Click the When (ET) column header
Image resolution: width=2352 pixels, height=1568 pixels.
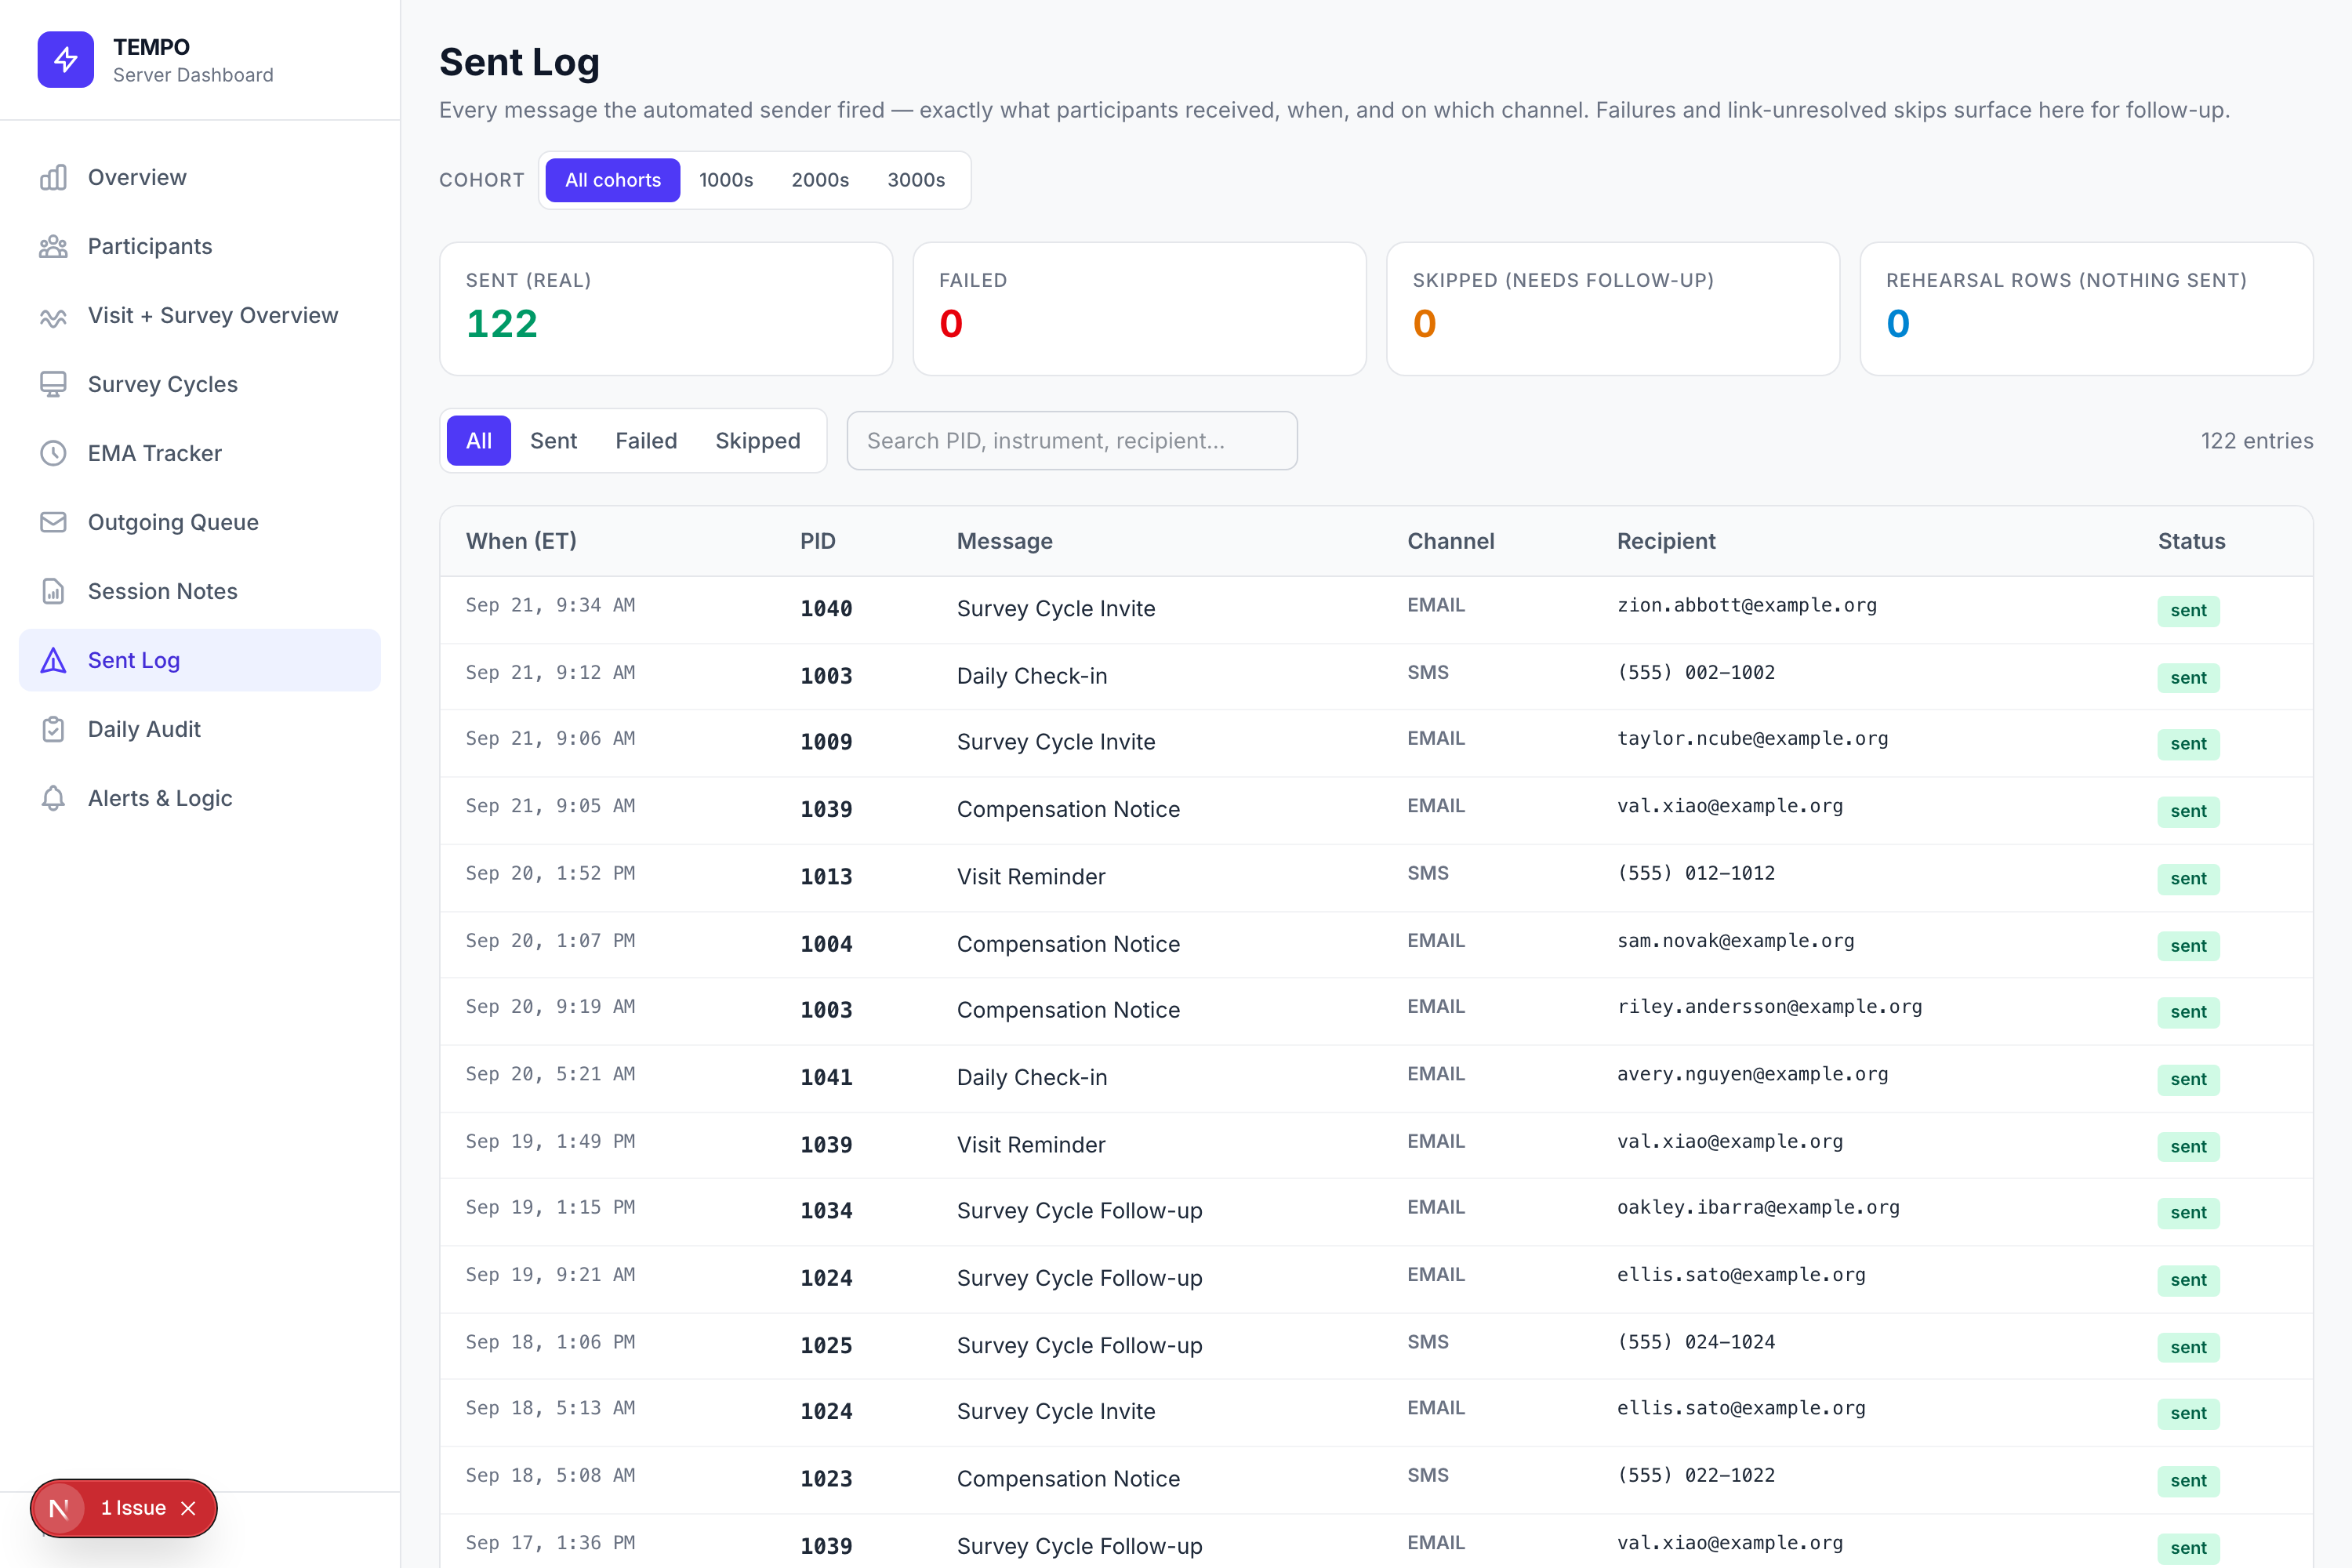(521, 541)
